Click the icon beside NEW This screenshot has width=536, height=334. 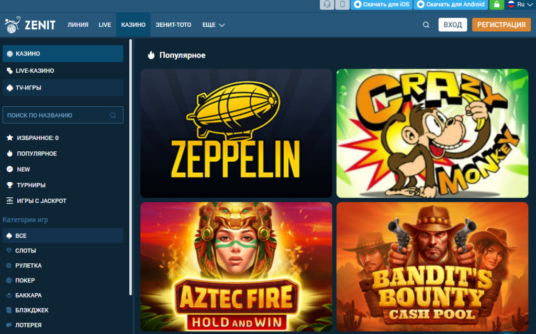(9, 169)
